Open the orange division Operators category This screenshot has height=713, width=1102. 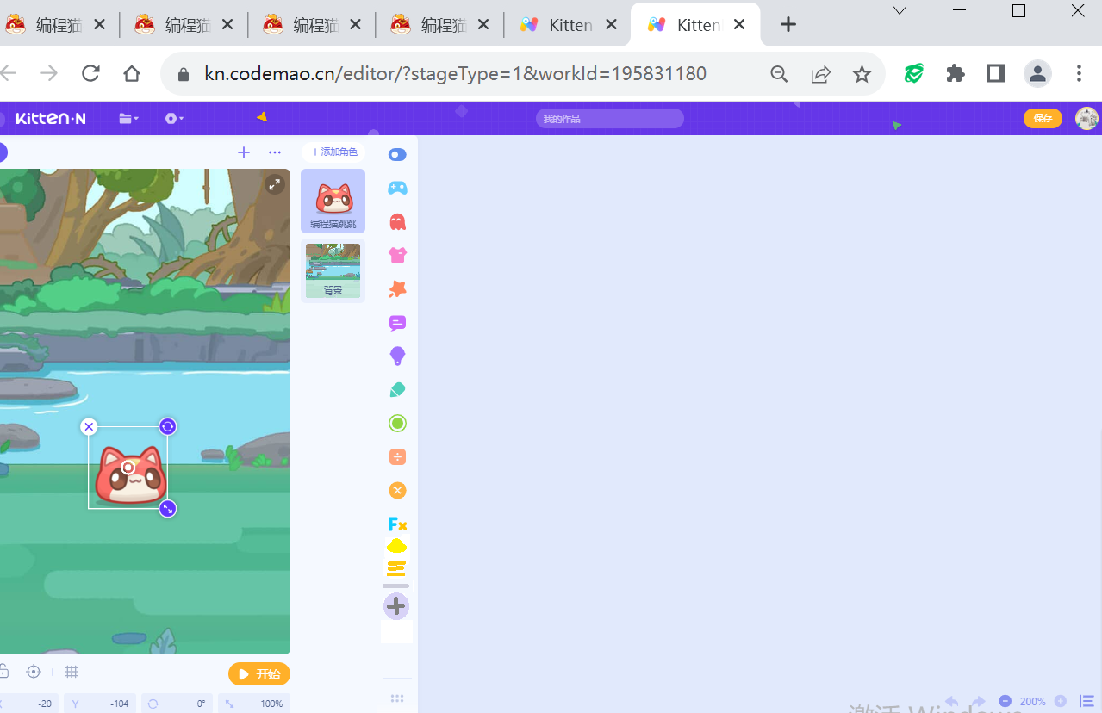397,456
